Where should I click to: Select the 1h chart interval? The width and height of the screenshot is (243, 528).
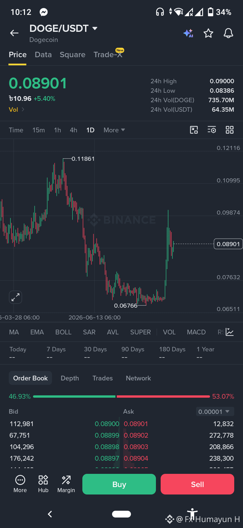pos(58,130)
